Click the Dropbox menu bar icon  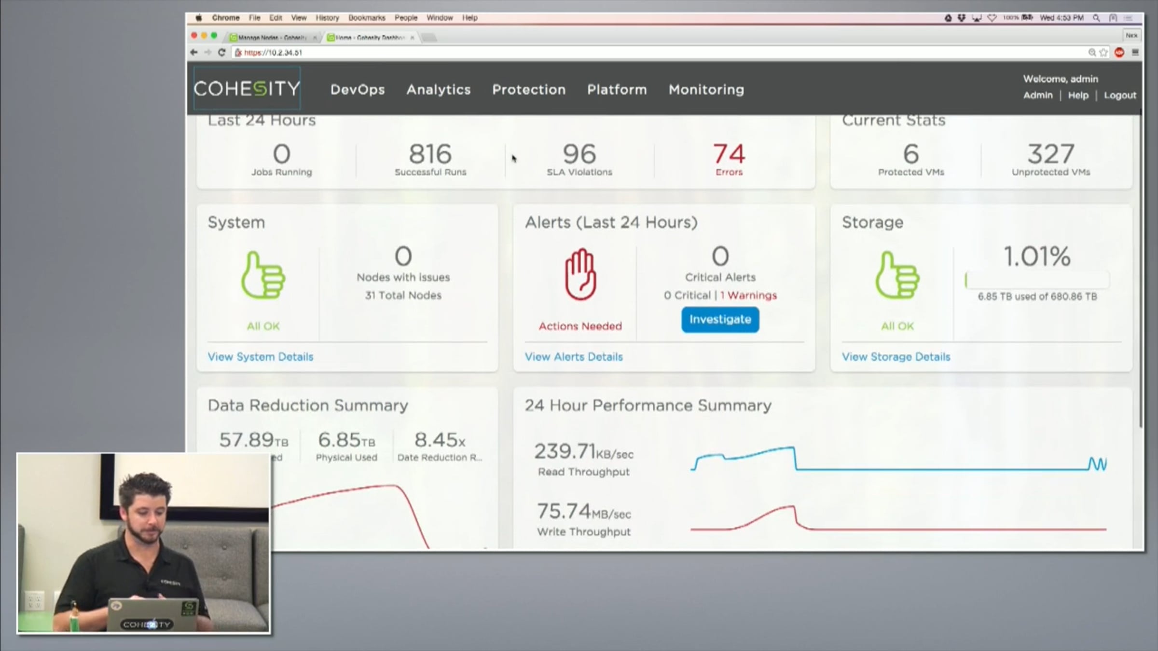(x=962, y=18)
